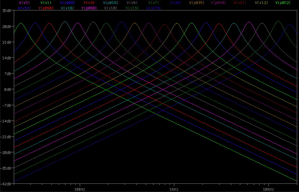Image resolution: width=299 pixels, height=192 pixels.
Task: Click the magenta V(p068) trace label
Action: tap(89, 8)
